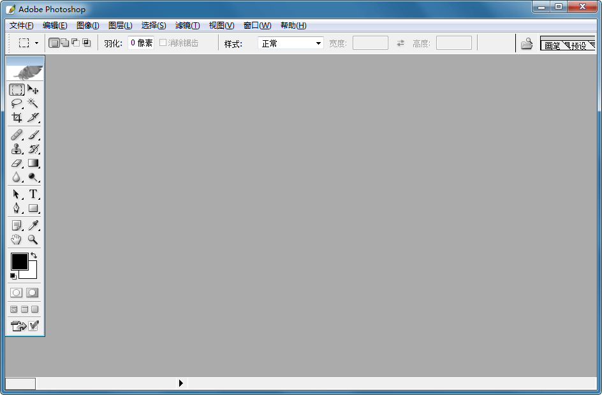Select the Crop tool
The image size is (602, 395).
pos(16,117)
